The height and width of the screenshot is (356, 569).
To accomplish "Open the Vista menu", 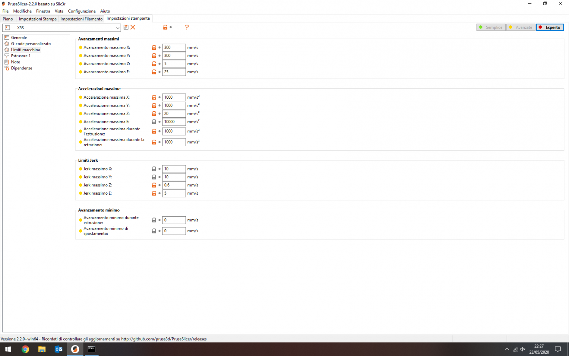I will click(59, 11).
